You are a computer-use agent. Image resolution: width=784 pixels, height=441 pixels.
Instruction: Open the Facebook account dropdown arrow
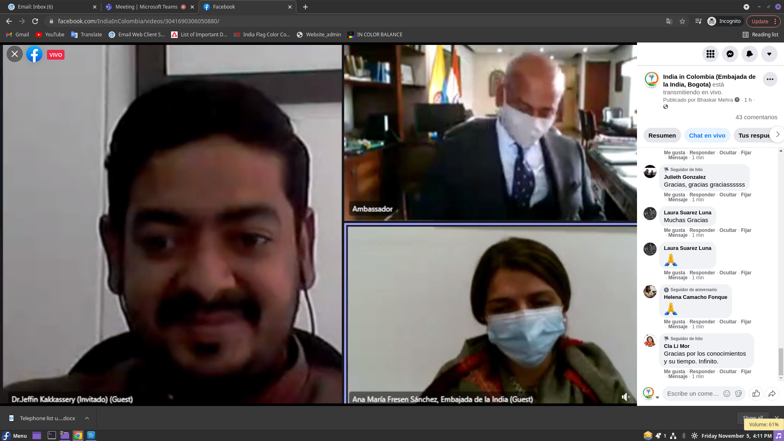point(769,54)
